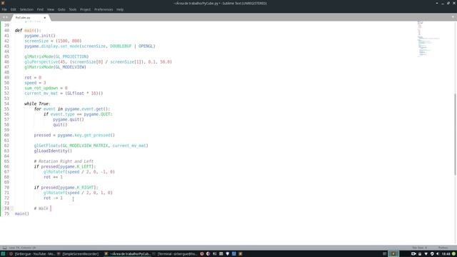The image size is (457, 257).
Task: Open the Preferences menu
Action: [x=104, y=9]
